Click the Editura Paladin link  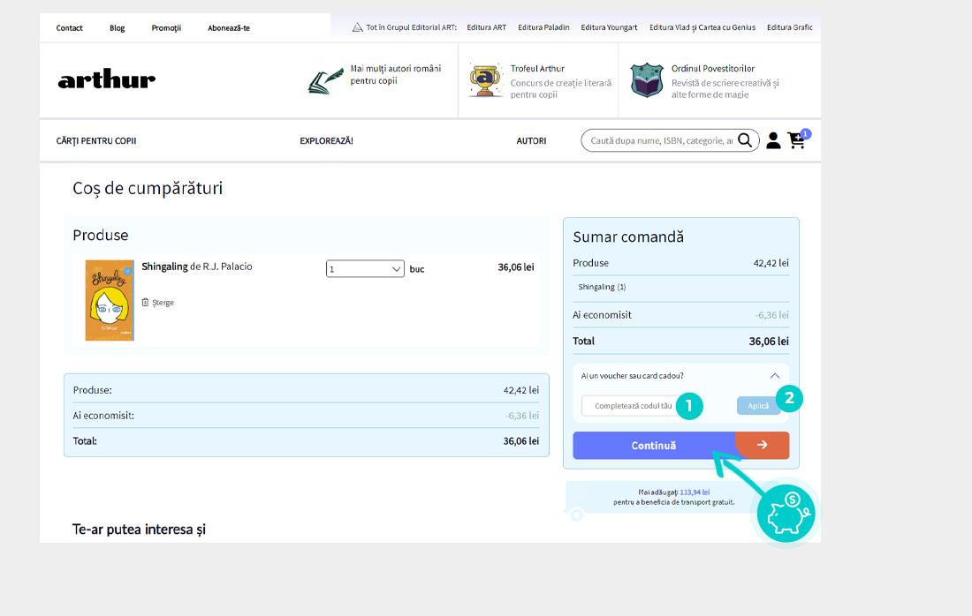click(543, 27)
